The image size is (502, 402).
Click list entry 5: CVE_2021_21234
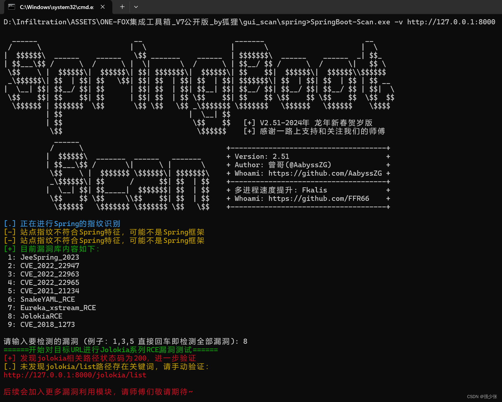pos(44,291)
